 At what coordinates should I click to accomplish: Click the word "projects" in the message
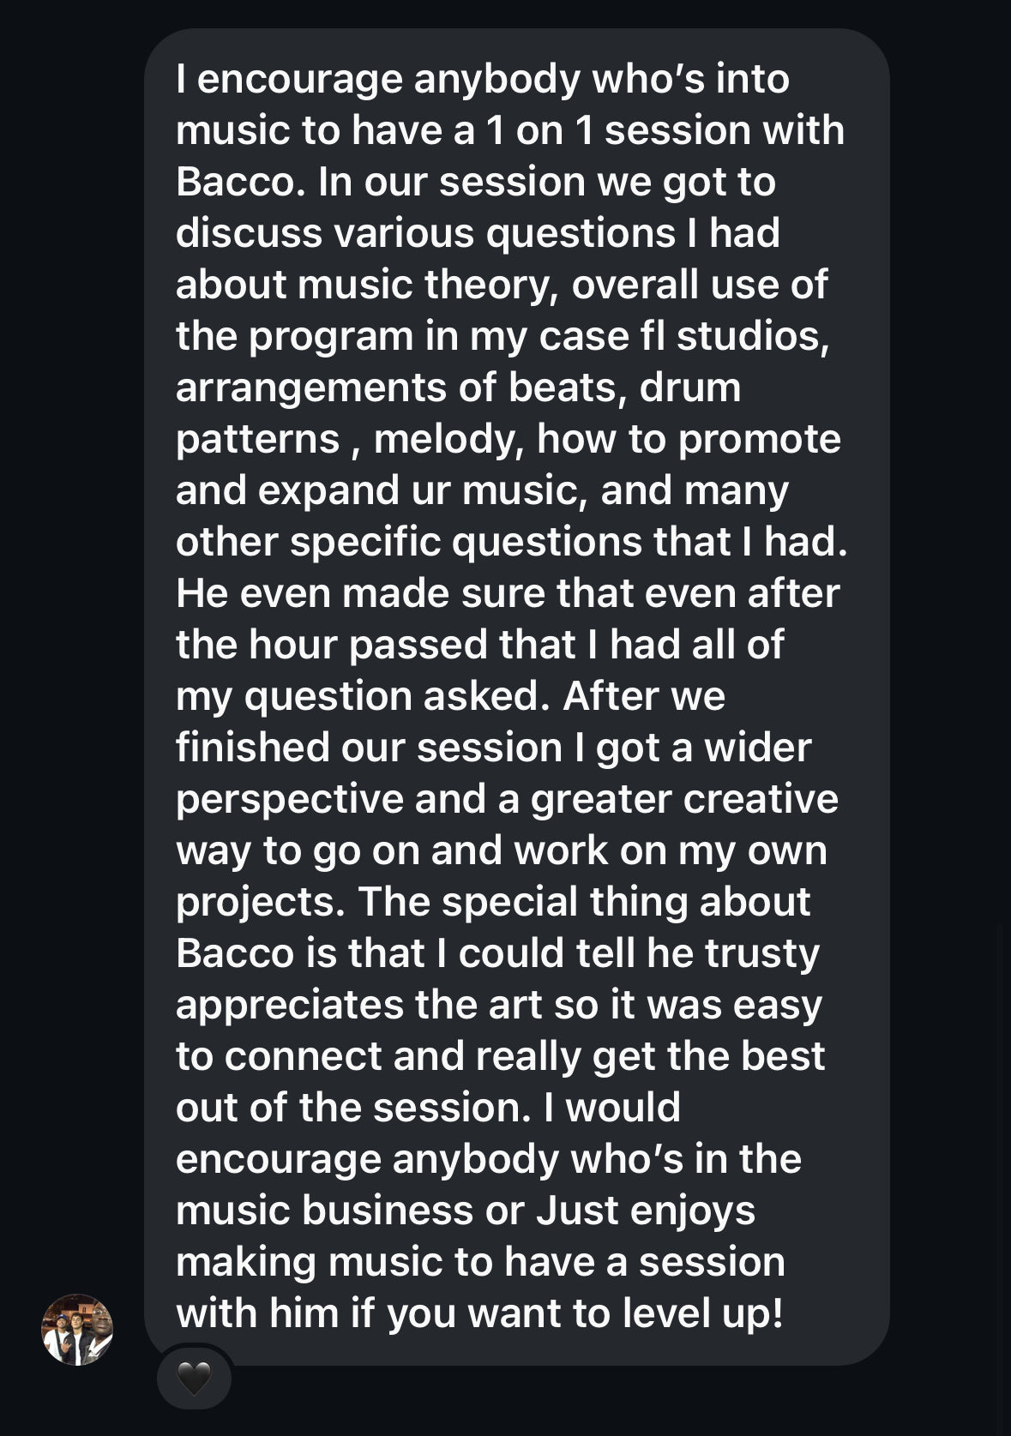(259, 901)
